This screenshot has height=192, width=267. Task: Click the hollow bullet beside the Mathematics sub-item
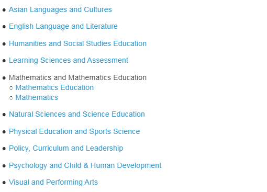11,98
